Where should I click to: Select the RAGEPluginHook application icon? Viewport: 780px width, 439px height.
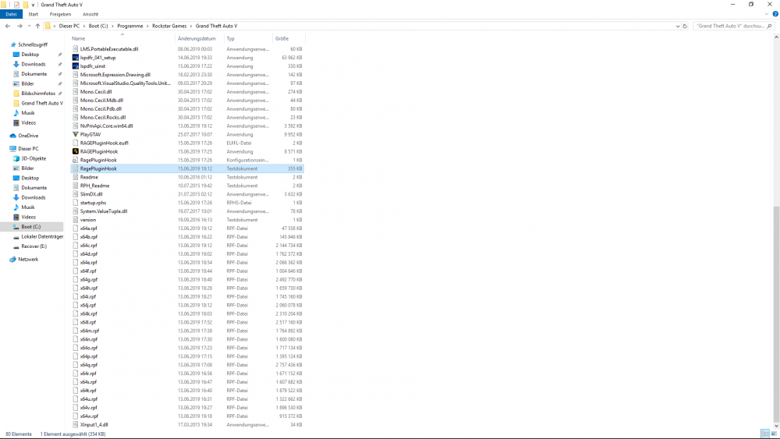point(76,151)
